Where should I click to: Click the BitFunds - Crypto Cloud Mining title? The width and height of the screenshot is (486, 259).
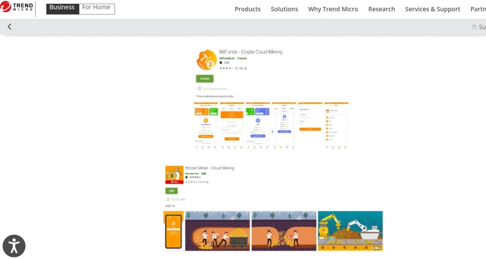click(251, 52)
